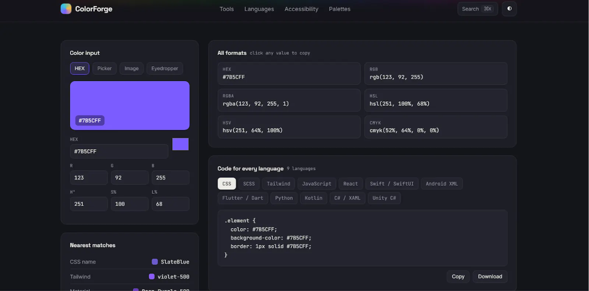This screenshot has width=589, height=291.
Task: Switch to C# / XAML code
Action: pyautogui.click(x=347, y=198)
